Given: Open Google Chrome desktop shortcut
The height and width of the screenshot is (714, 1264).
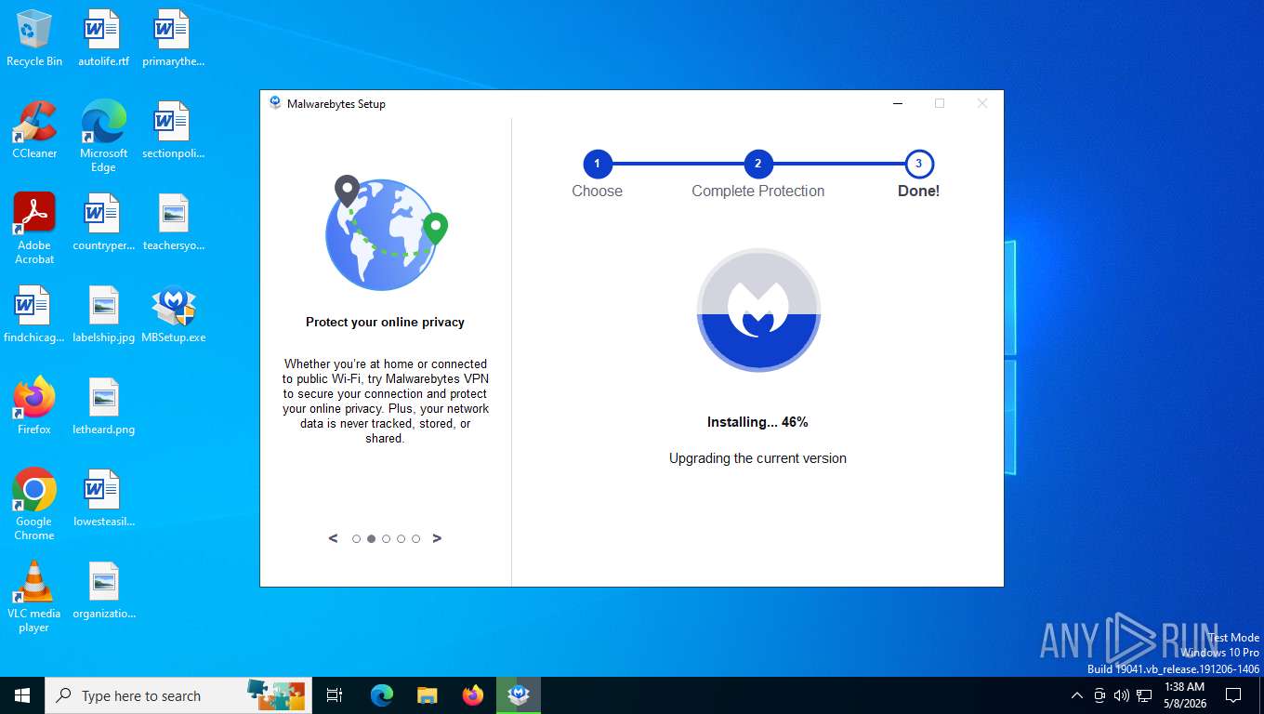Looking at the screenshot, I should click(34, 504).
